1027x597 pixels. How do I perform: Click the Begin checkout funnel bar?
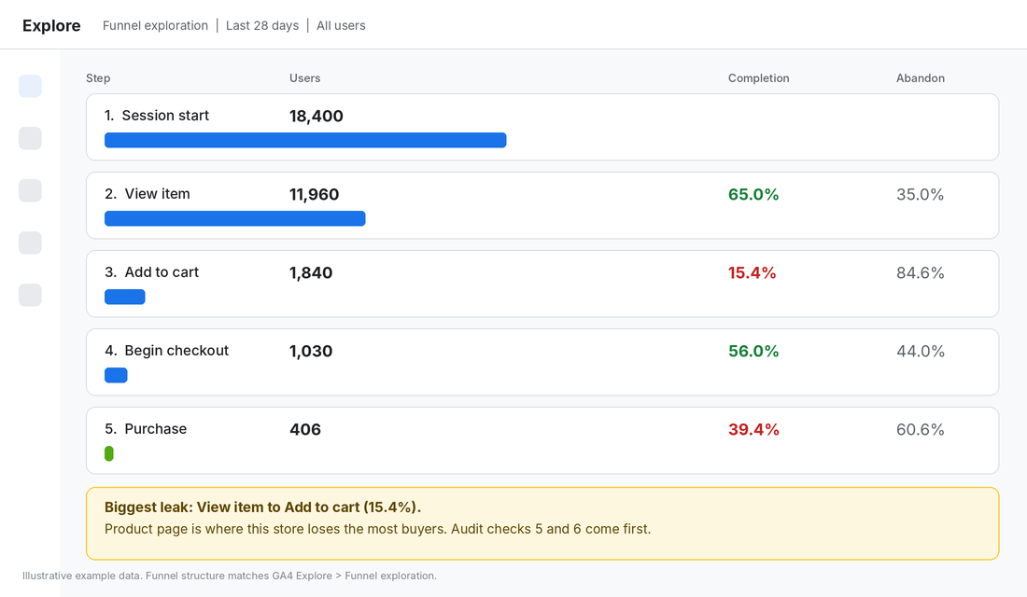click(116, 375)
